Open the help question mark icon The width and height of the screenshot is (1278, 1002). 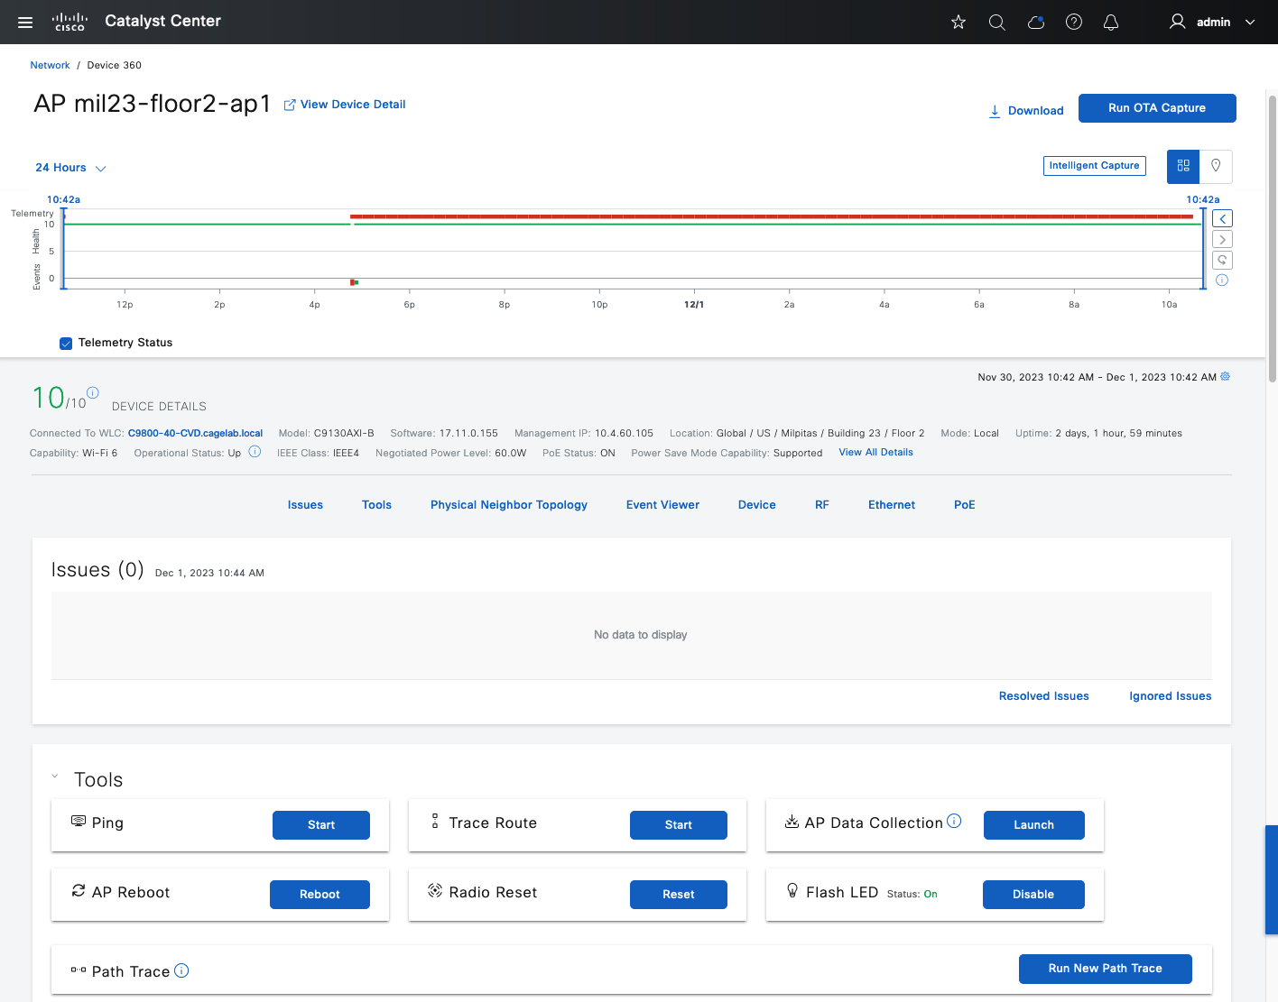[1074, 23]
